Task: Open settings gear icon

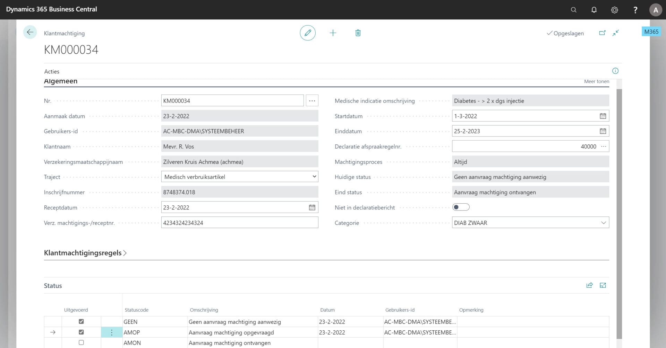Action: click(x=614, y=10)
